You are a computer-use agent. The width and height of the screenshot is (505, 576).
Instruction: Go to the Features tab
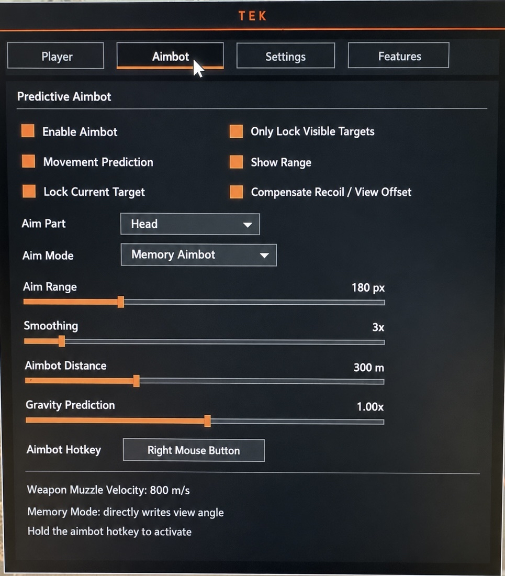pyautogui.click(x=399, y=56)
